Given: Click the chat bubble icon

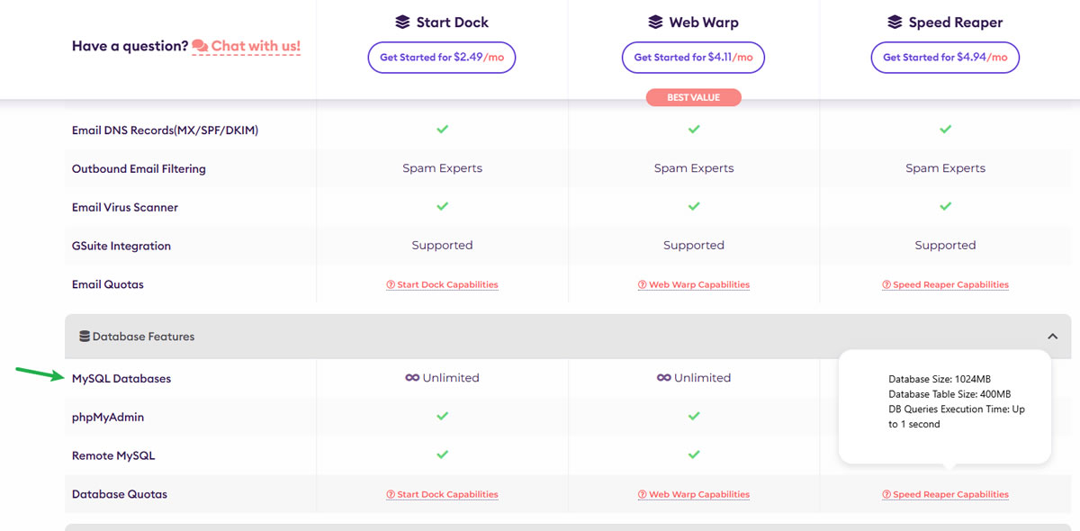Looking at the screenshot, I should click(x=200, y=46).
